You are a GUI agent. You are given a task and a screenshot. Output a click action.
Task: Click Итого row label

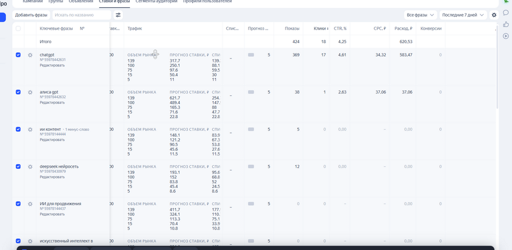tap(46, 41)
